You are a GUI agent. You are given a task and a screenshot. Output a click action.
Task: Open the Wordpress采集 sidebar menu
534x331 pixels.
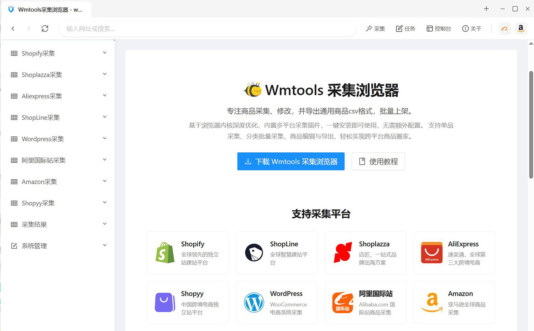pos(58,139)
